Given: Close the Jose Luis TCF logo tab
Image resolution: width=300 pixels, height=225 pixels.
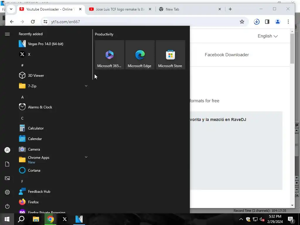Looking at the screenshot, I should [150, 9].
